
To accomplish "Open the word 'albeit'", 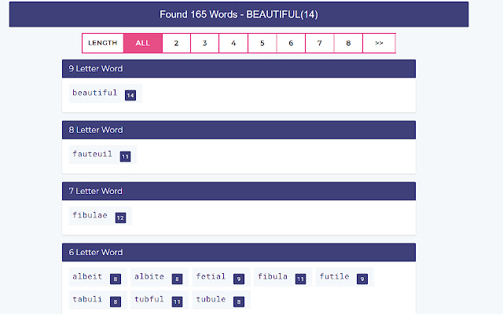I will point(87,276).
